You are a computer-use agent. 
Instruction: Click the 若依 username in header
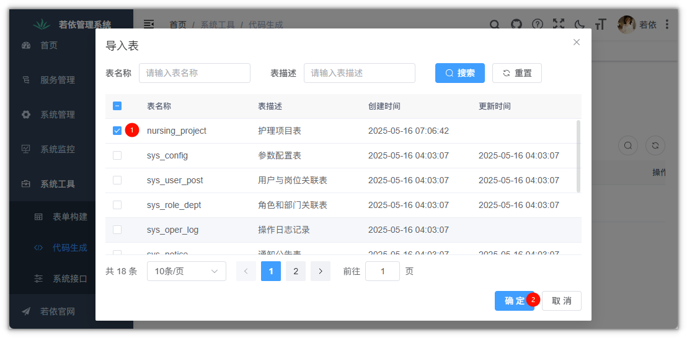click(x=647, y=25)
